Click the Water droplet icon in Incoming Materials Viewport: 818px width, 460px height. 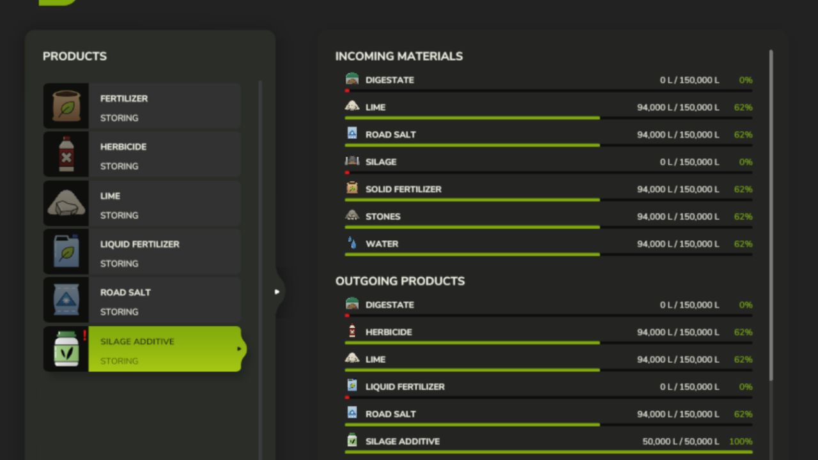pyautogui.click(x=351, y=243)
